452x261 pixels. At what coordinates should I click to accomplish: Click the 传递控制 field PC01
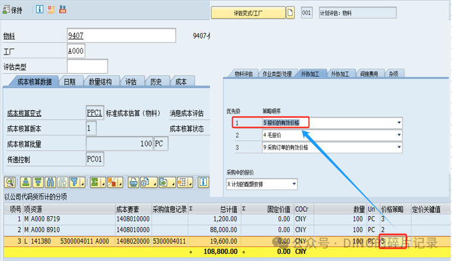point(95,159)
